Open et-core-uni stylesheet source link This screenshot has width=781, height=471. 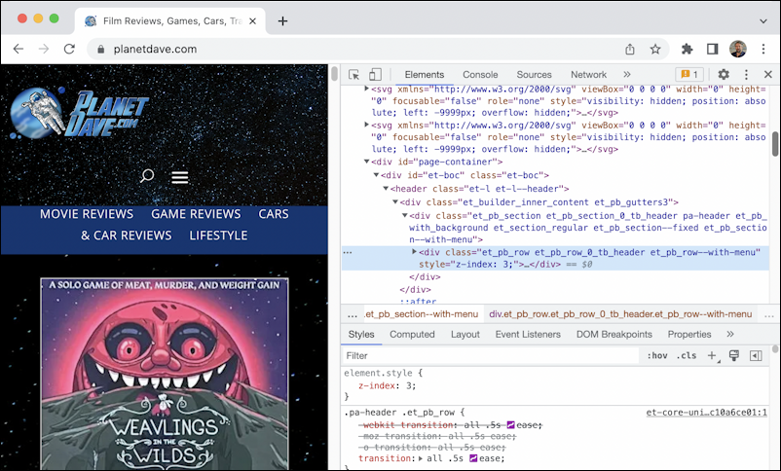click(x=707, y=413)
